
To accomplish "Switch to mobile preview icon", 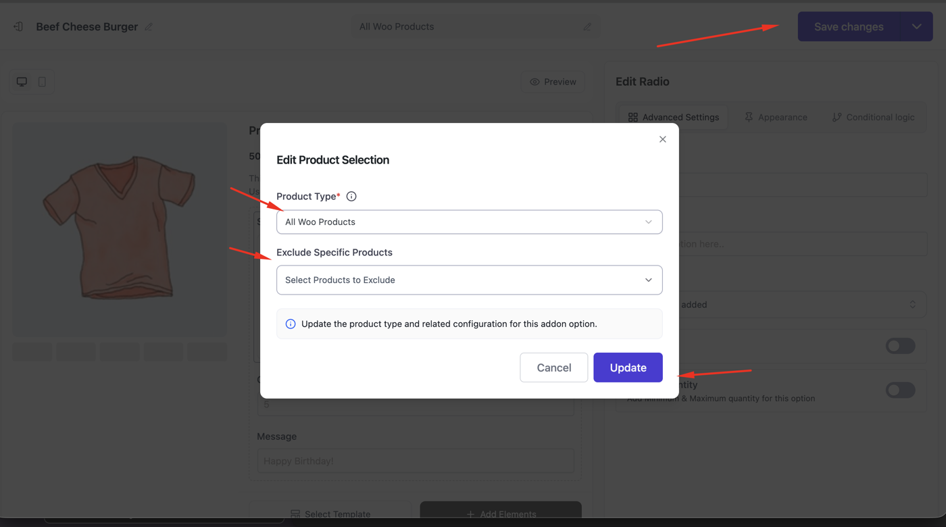I will [x=42, y=82].
